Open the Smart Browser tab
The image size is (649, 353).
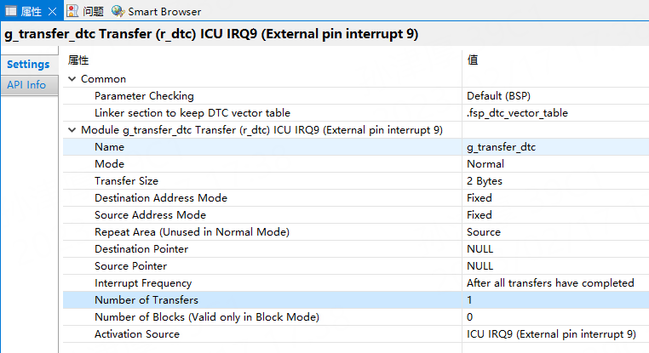tap(164, 11)
